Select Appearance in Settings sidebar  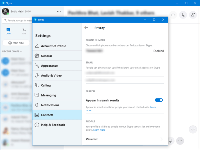pos(57,65)
